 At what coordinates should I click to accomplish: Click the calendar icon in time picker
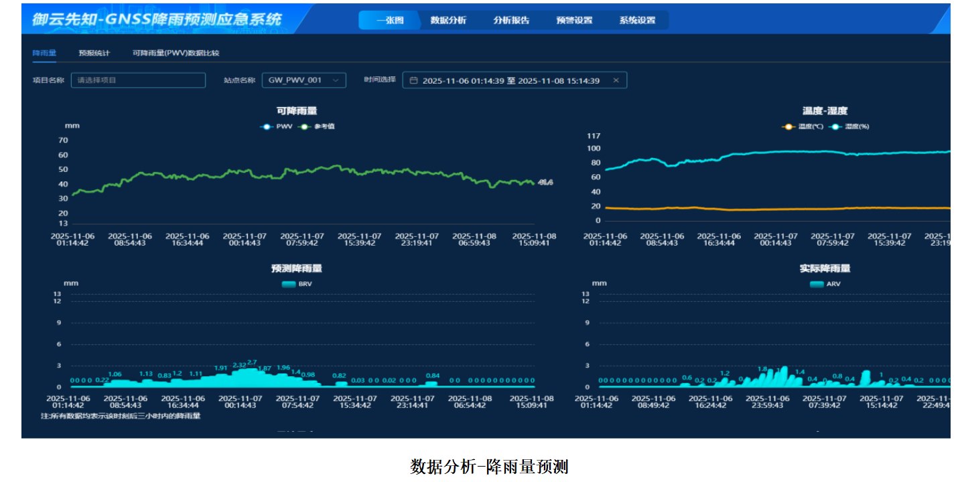pos(413,80)
